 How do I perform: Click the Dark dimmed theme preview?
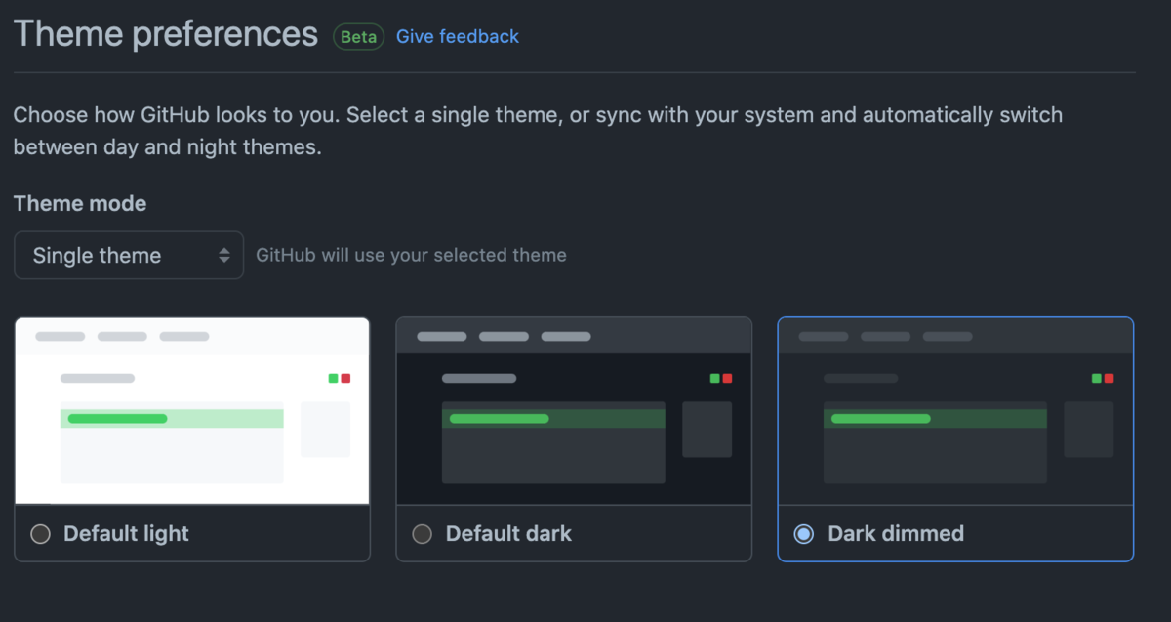(955, 411)
